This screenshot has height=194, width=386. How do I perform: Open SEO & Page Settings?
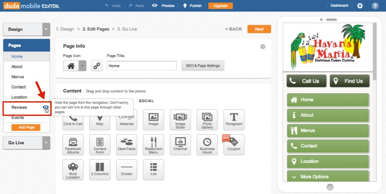coord(203,66)
